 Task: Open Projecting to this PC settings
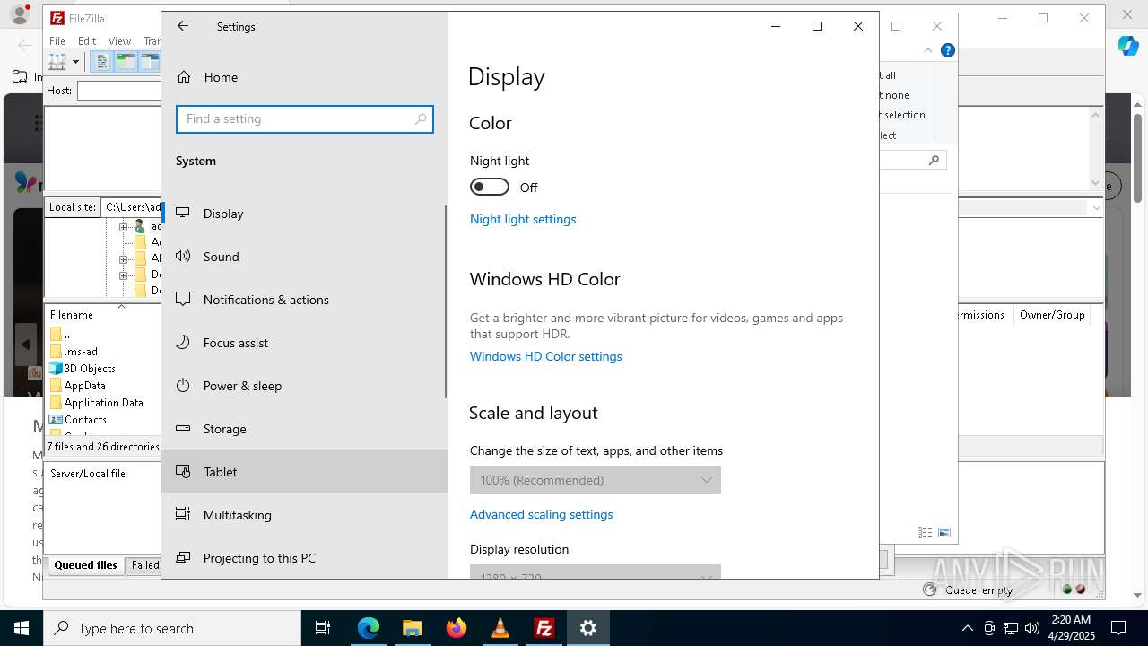point(305,558)
